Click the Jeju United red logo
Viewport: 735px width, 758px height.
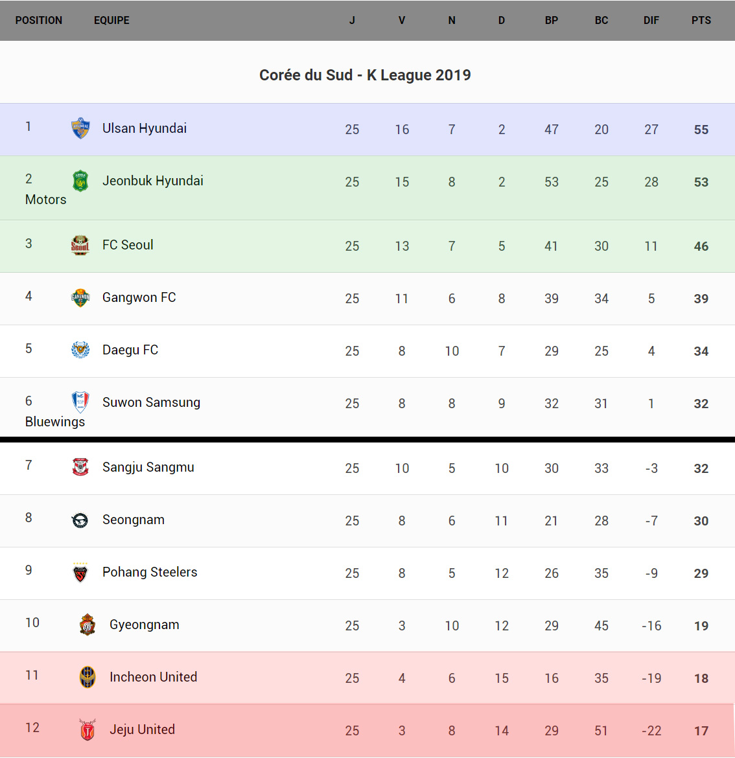pos(87,729)
